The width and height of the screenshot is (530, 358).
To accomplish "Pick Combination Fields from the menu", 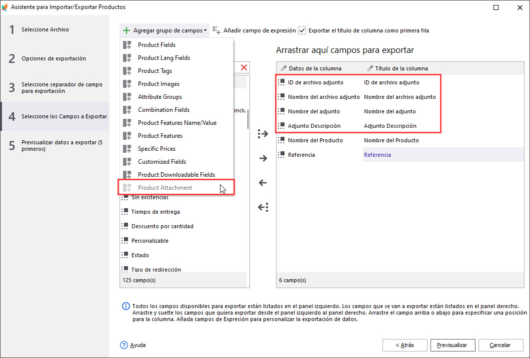I will (x=176, y=110).
